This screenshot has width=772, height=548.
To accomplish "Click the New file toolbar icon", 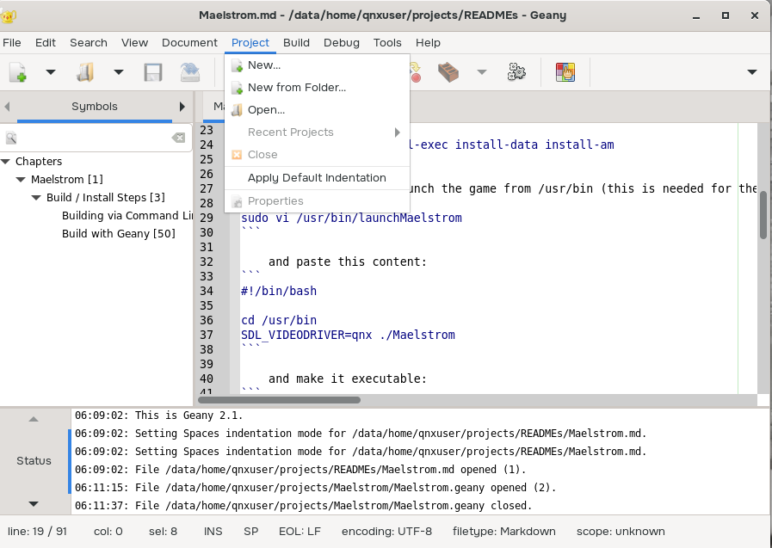I will (x=18, y=72).
